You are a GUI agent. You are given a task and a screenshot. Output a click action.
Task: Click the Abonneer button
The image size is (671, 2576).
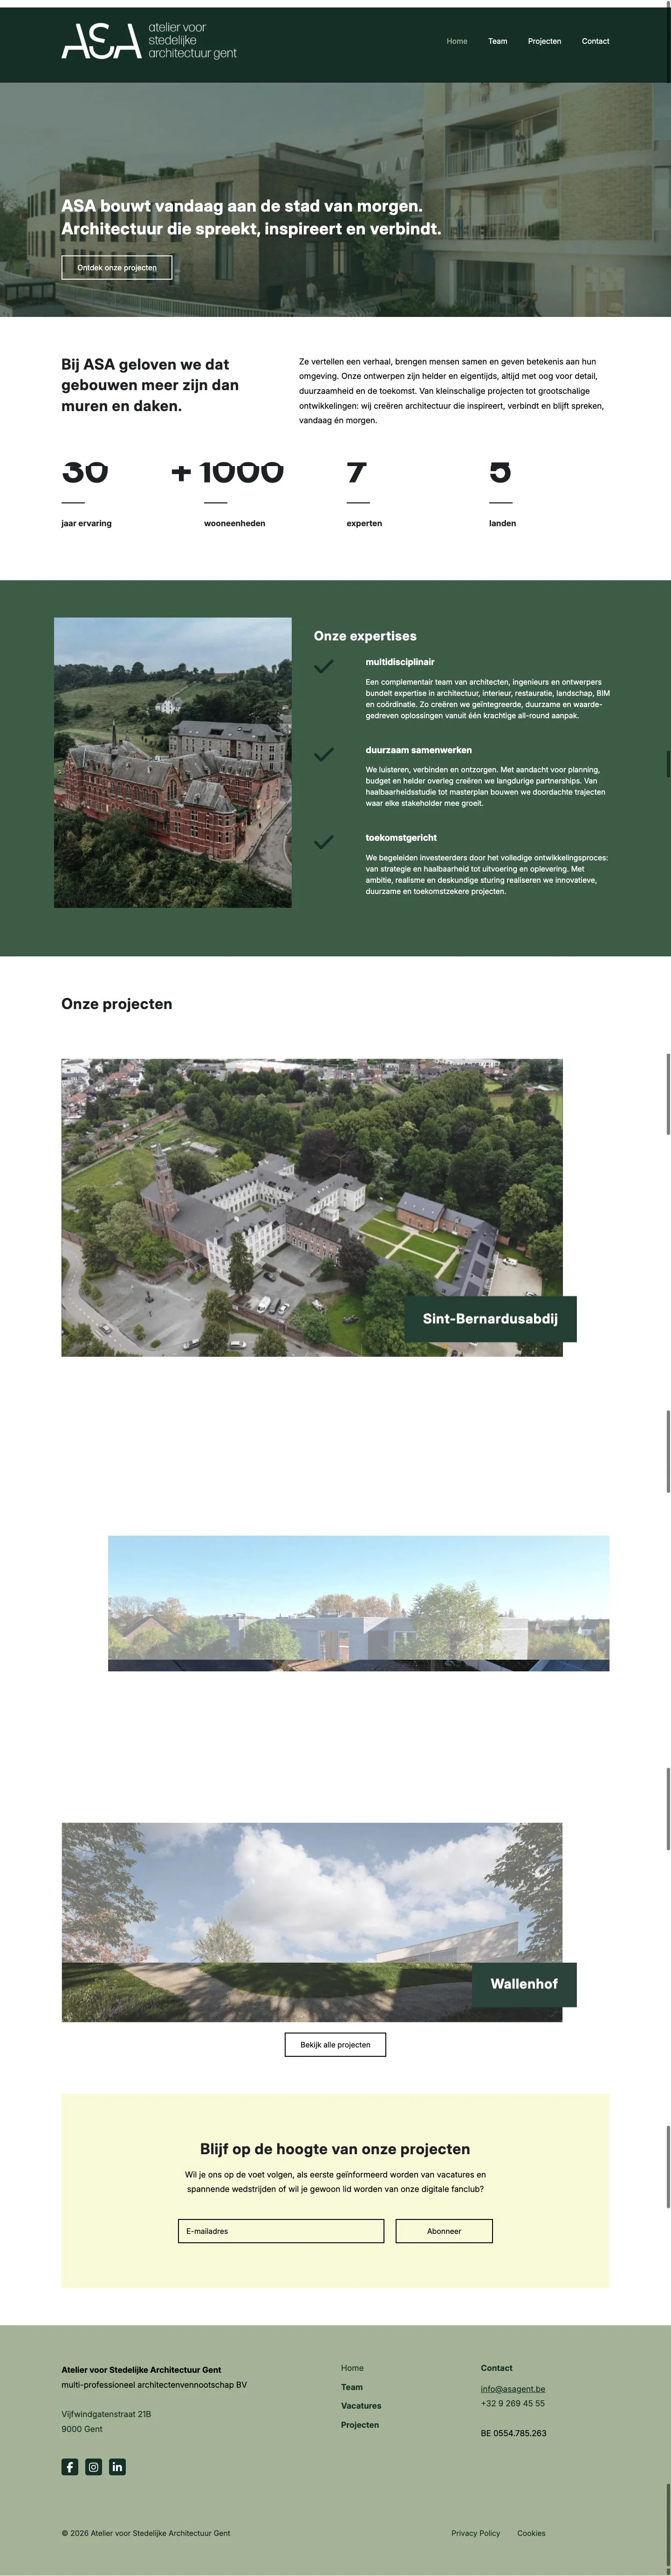444,2231
